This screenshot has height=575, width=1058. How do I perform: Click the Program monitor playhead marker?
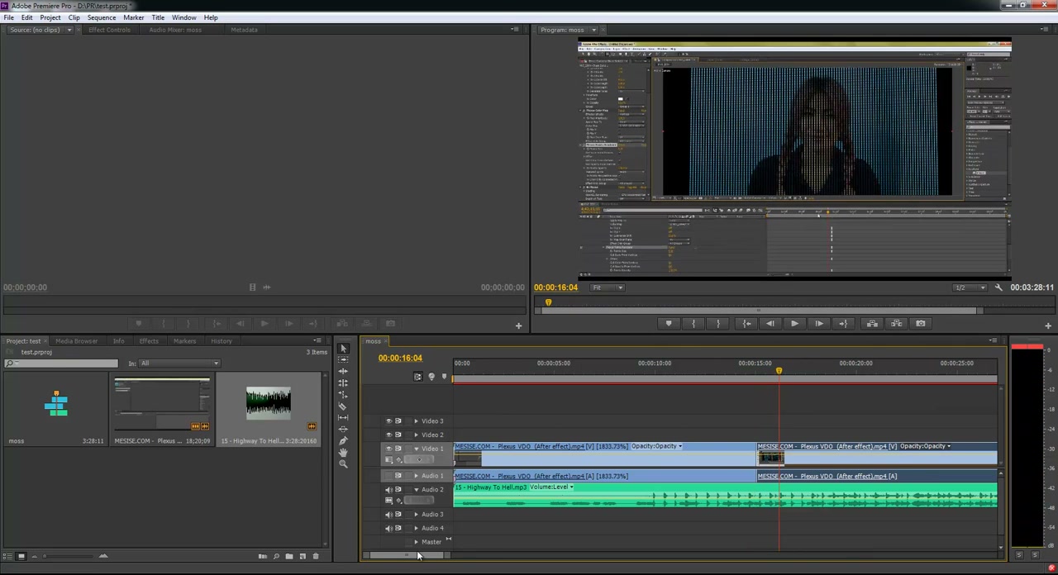click(x=548, y=303)
